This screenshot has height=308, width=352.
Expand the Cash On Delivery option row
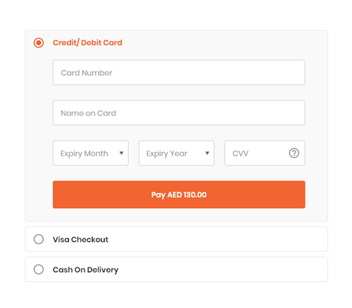(177, 269)
